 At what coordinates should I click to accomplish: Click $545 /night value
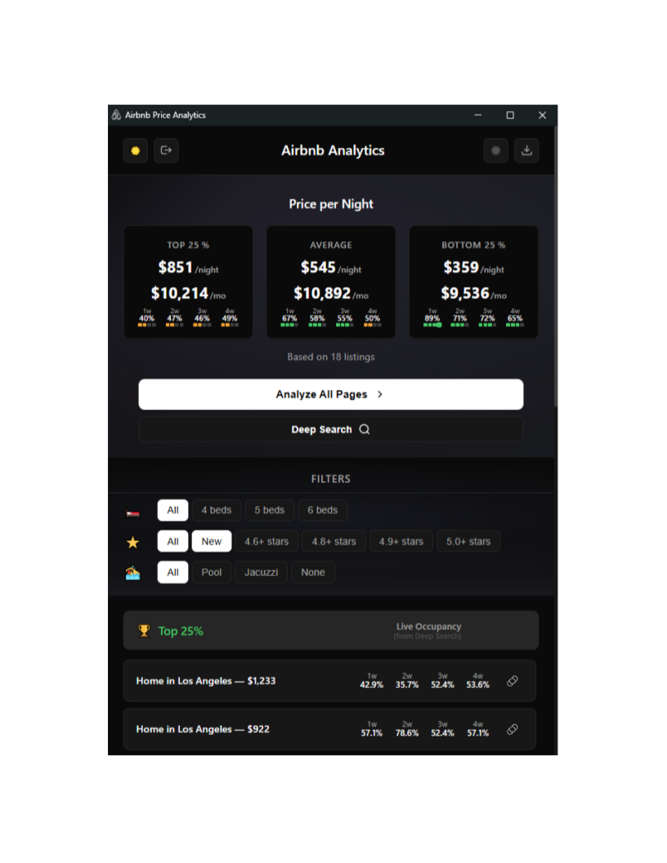pos(331,267)
